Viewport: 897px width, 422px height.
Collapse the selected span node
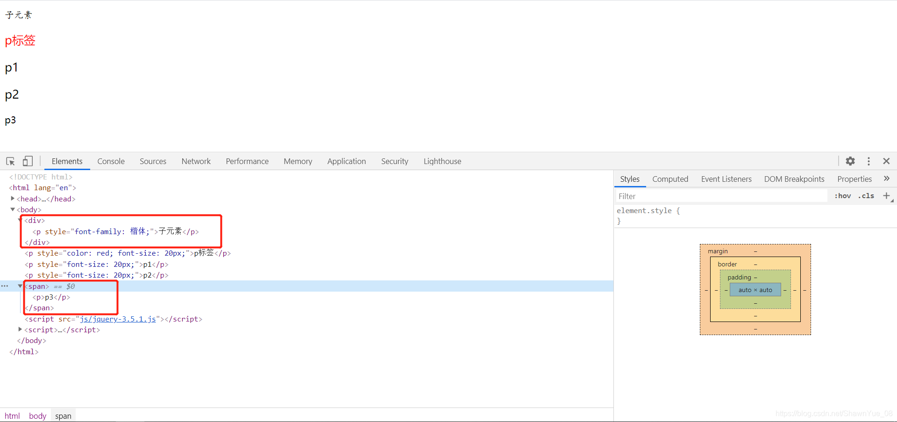[20, 286]
